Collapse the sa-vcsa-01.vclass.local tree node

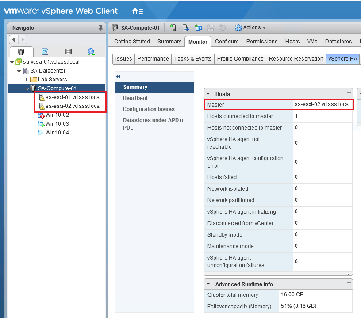click(12, 62)
